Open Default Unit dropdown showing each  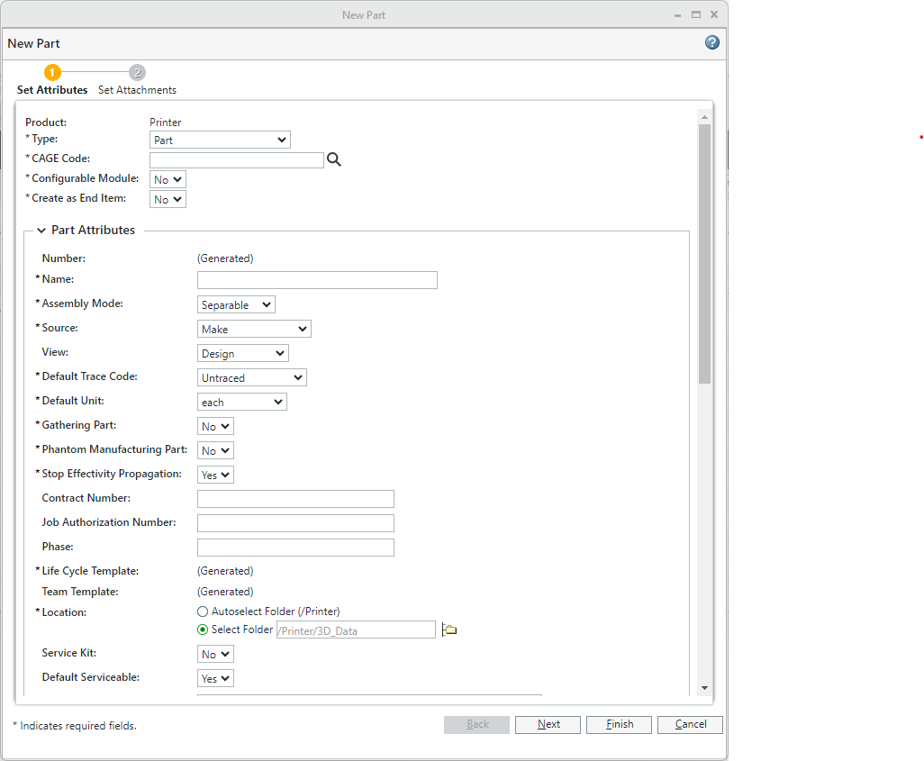(x=242, y=402)
